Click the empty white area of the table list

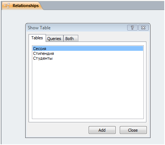(88, 89)
